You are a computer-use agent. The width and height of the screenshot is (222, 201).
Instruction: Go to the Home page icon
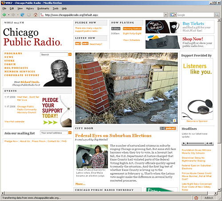[x=36, y=15]
